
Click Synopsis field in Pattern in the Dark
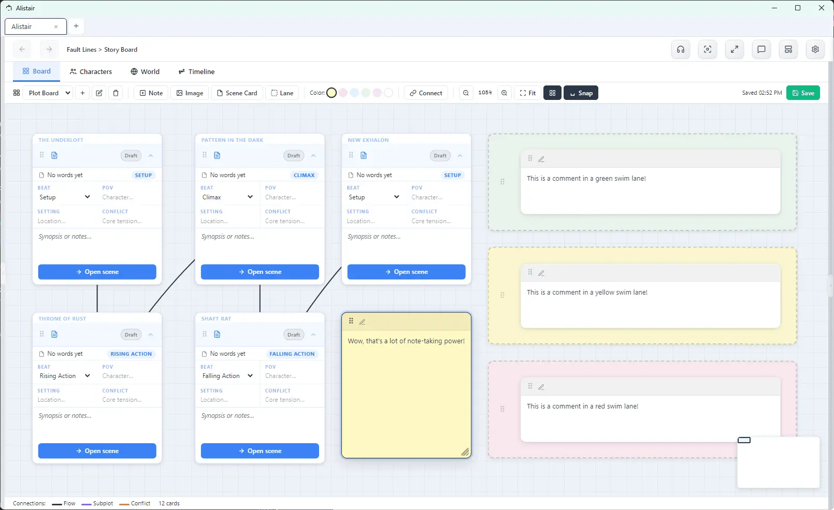point(260,246)
